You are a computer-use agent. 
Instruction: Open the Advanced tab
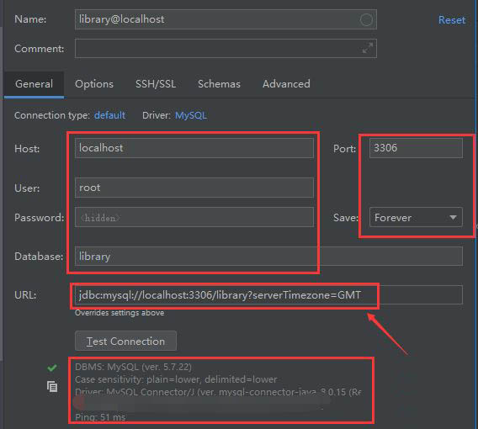(286, 84)
